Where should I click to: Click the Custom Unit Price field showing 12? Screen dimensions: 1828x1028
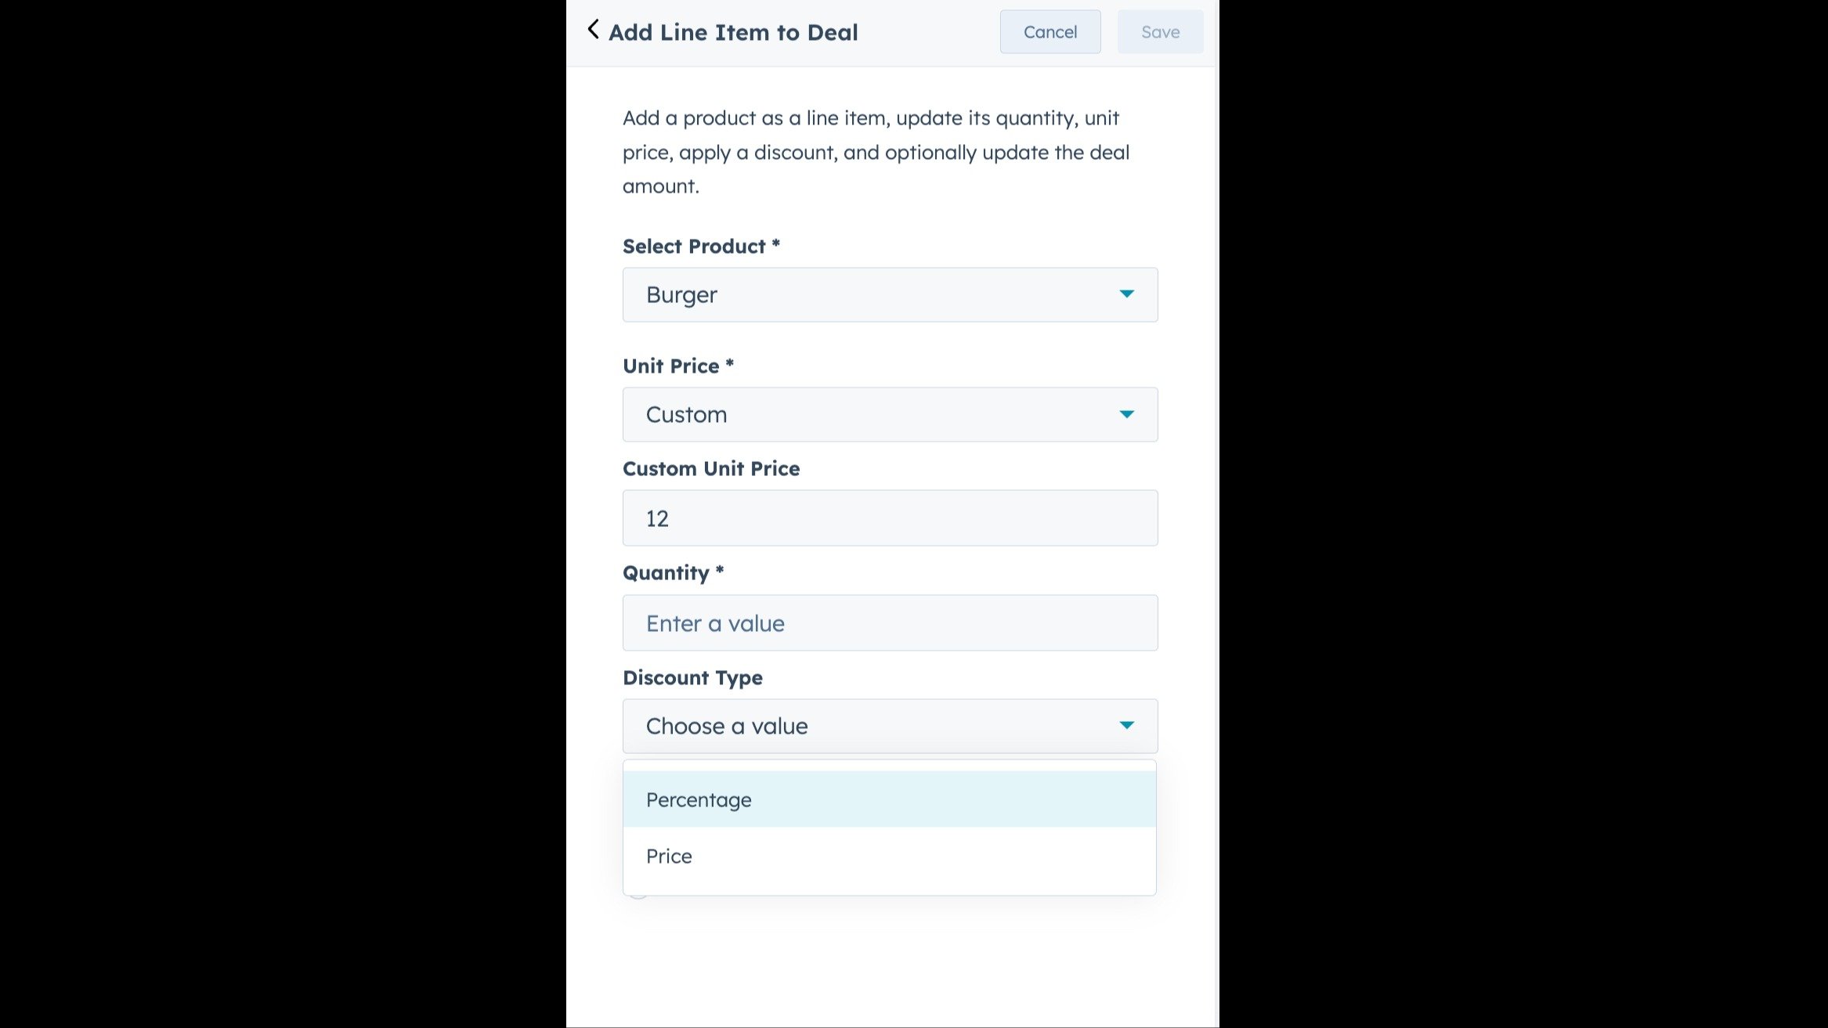point(889,518)
